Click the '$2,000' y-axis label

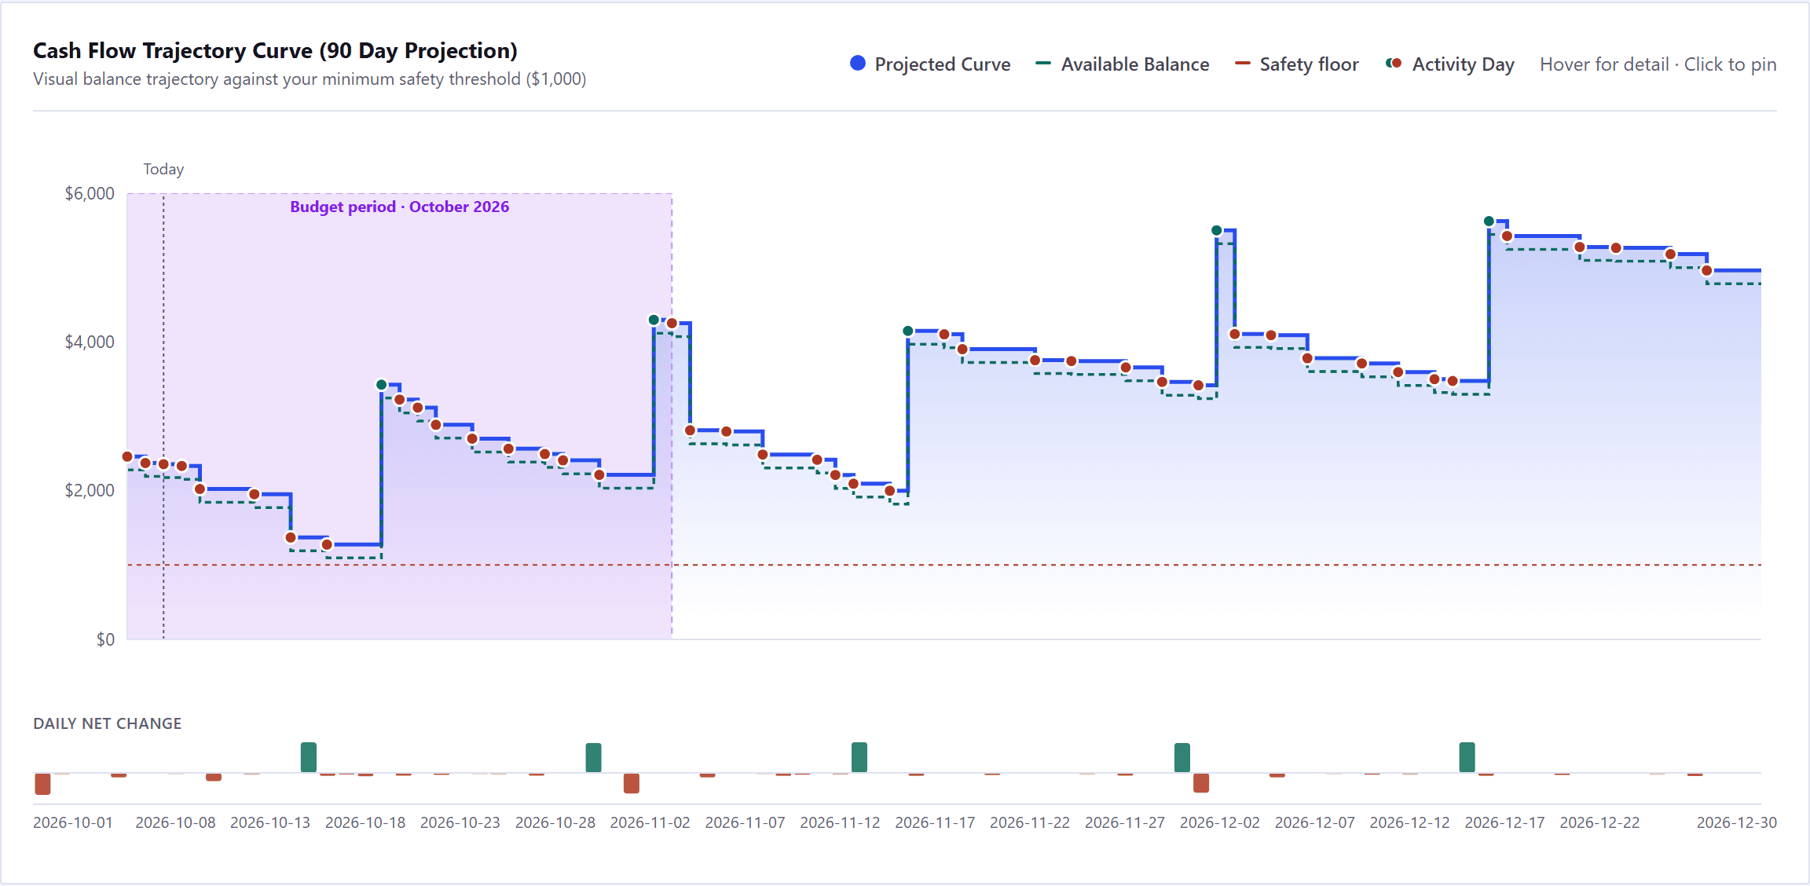click(x=90, y=490)
